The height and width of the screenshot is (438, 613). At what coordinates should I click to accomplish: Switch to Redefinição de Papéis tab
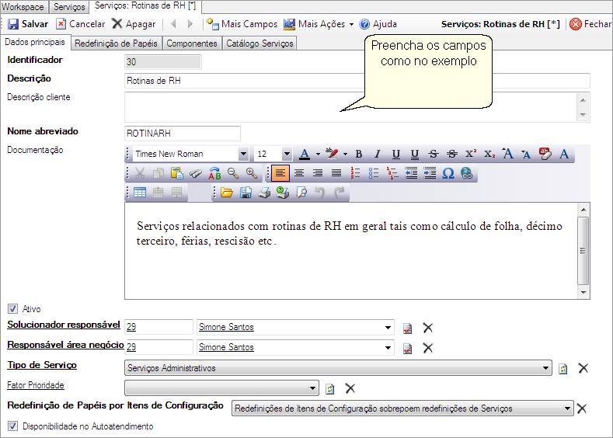[116, 43]
